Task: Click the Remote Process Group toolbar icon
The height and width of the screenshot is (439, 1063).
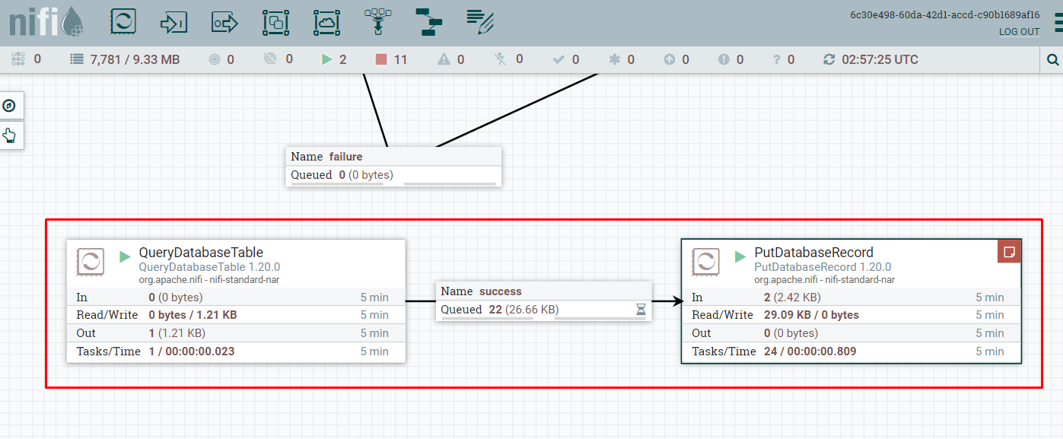Action: pyautogui.click(x=326, y=22)
